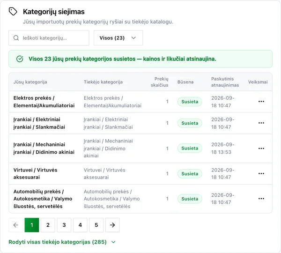
Task: Click timestamp in Elektros prekės row
Action: click(223, 102)
